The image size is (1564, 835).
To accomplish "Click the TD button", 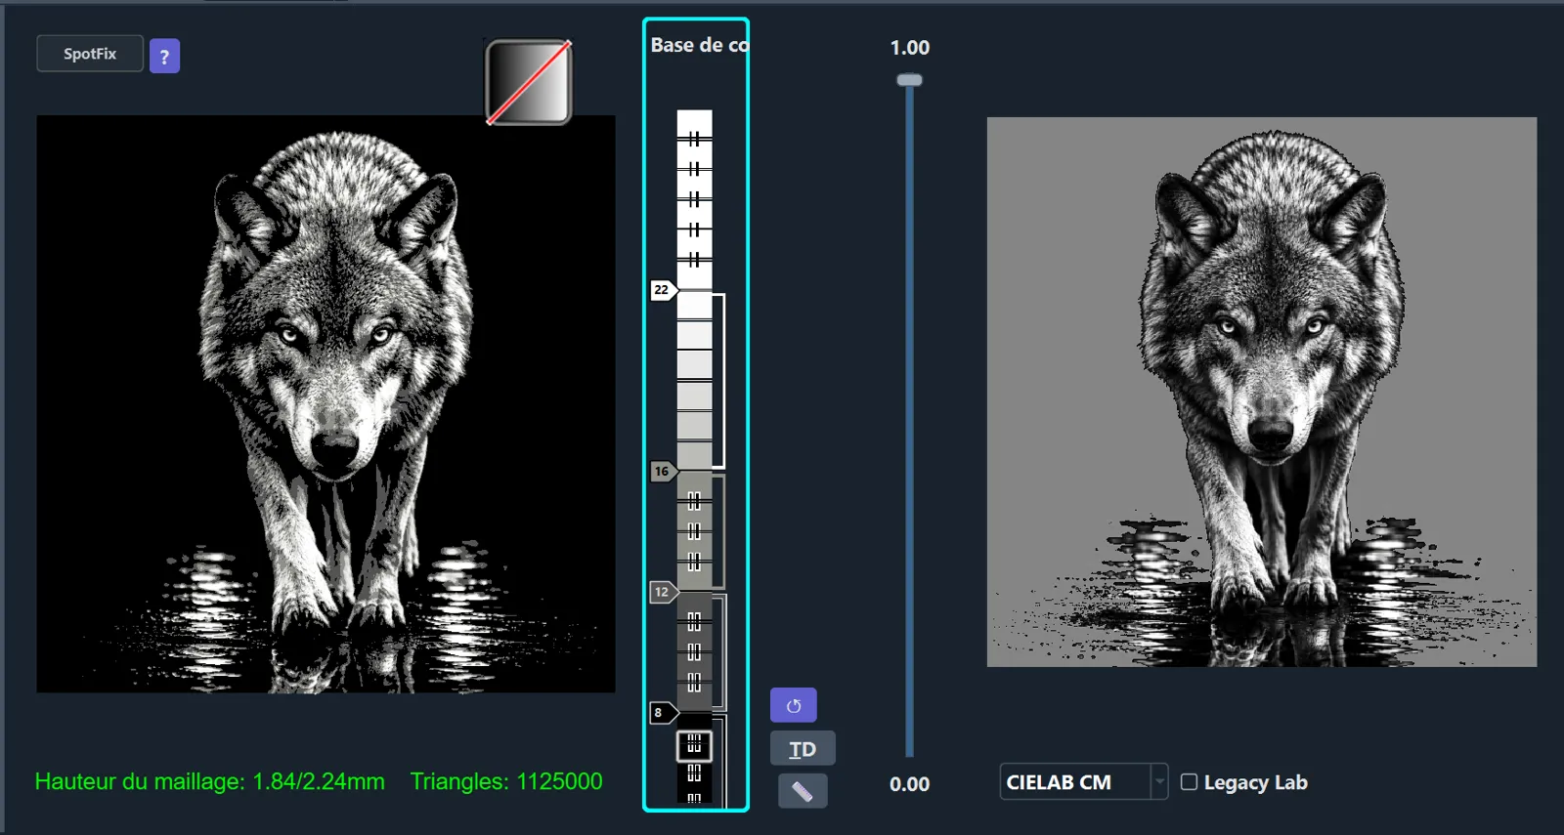I will click(x=803, y=749).
